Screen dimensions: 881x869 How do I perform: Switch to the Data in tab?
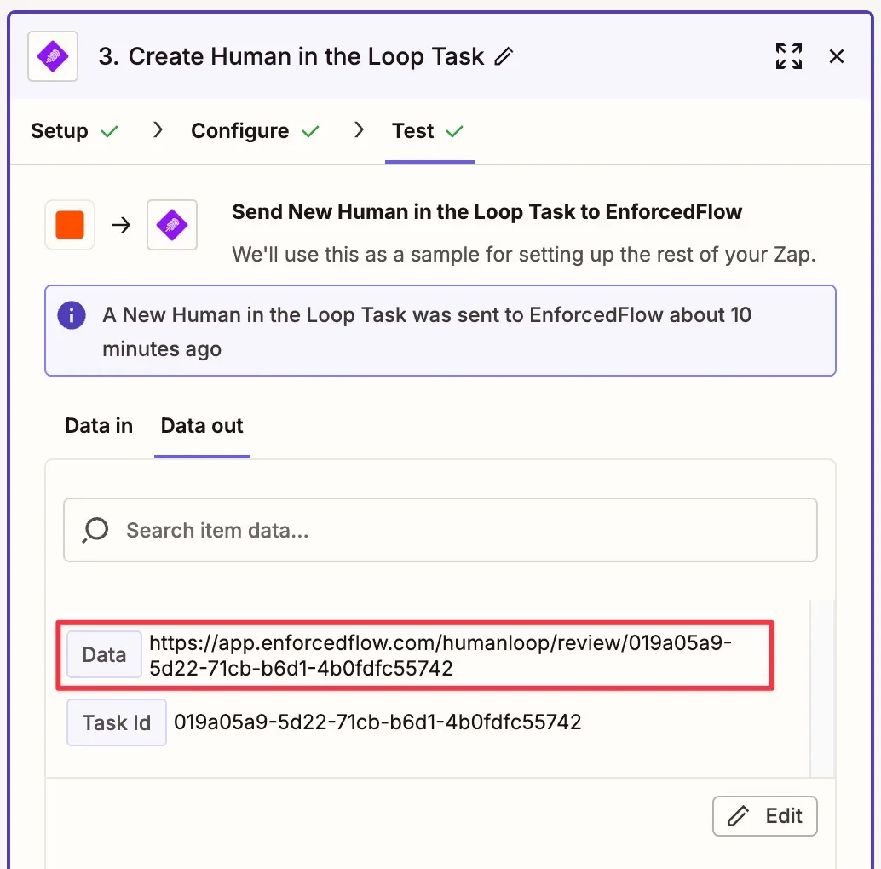[99, 426]
